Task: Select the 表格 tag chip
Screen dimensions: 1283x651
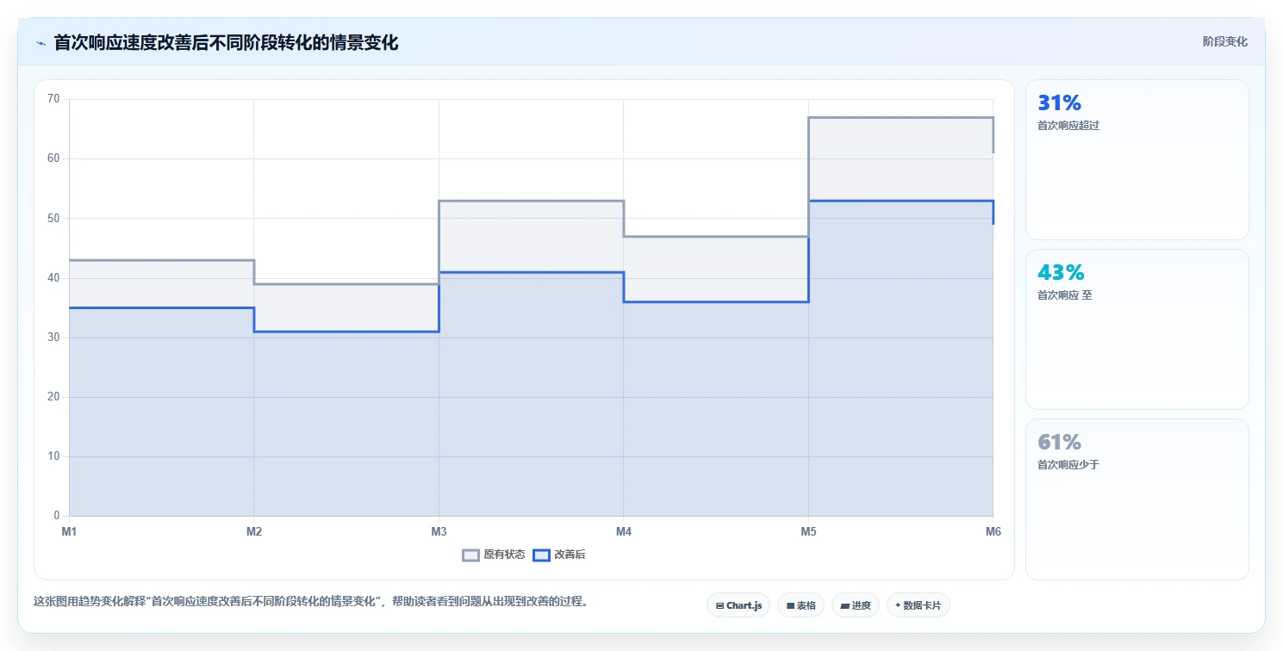Action: pyautogui.click(x=800, y=605)
